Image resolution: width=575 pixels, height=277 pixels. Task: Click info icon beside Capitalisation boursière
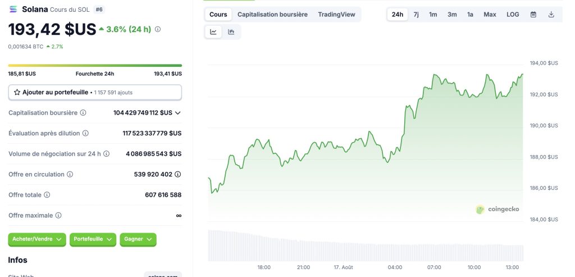click(83, 113)
